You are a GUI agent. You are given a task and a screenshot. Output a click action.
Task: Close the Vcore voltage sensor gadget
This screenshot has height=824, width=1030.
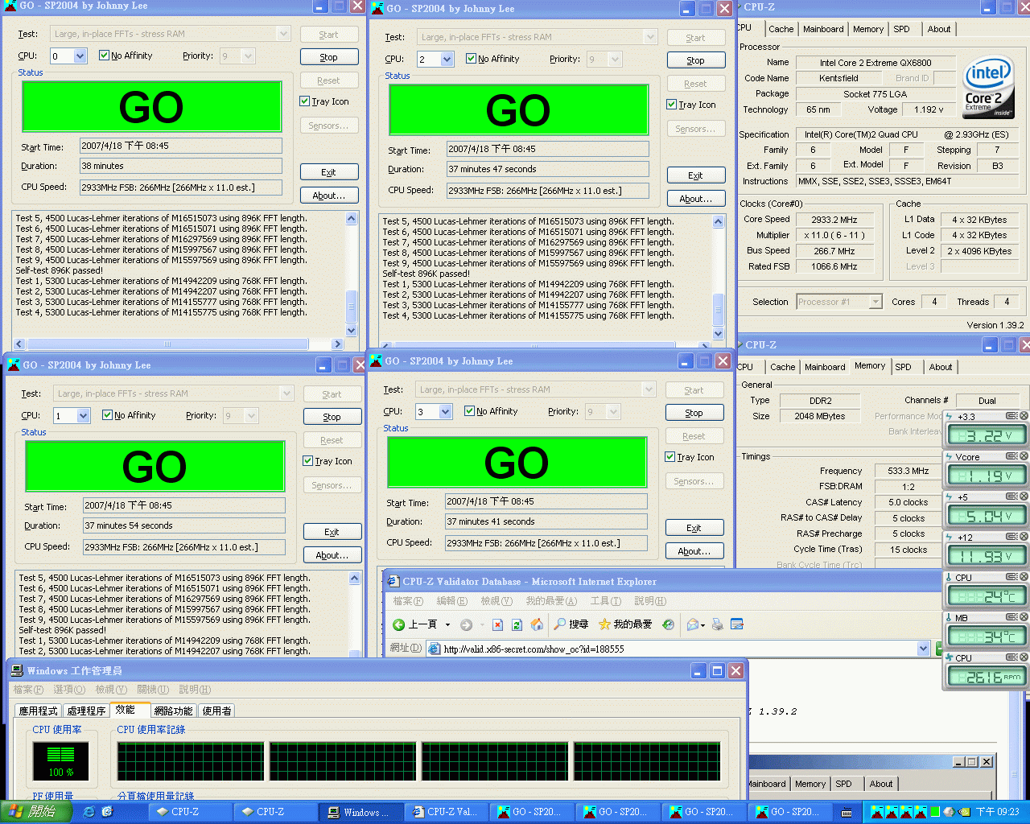pos(1024,456)
